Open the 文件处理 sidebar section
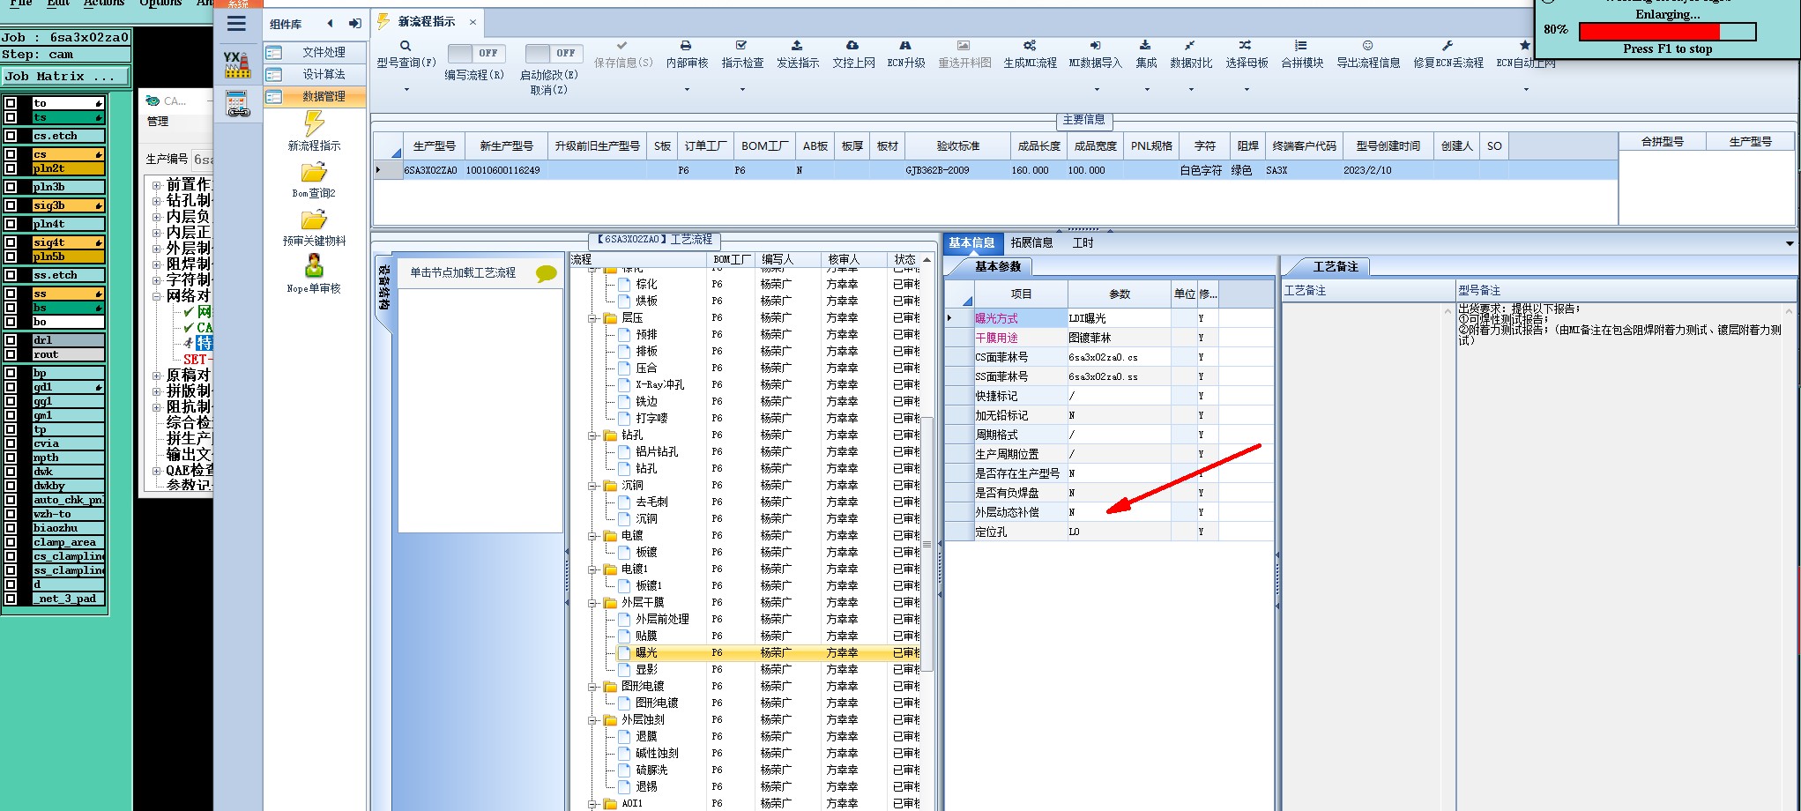 coord(316,52)
